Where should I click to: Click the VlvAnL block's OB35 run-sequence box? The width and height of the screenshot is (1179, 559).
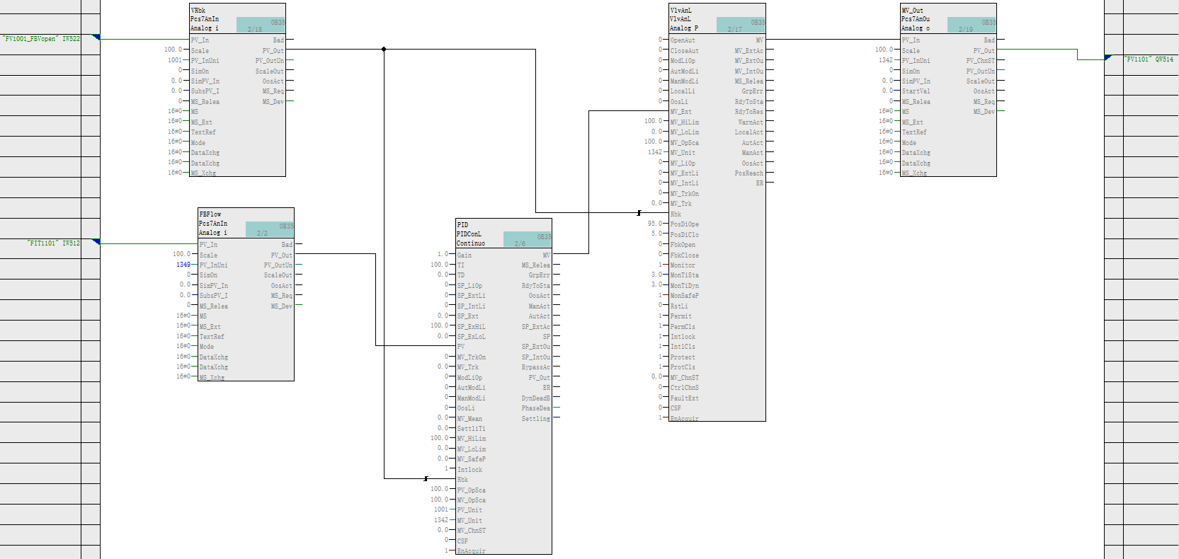pos(741,25)
